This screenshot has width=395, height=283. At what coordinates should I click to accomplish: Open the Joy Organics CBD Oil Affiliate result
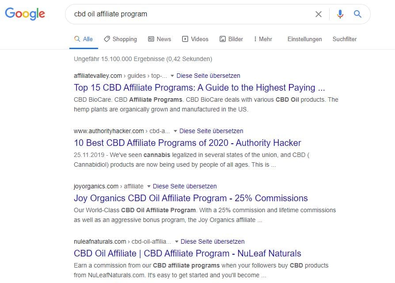click(190, 198)
